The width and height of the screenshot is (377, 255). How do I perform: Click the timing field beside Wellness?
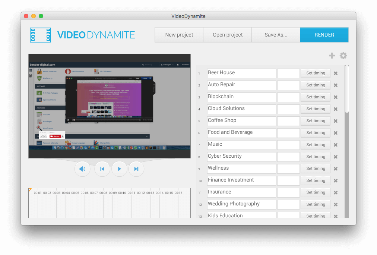(288, 169)
